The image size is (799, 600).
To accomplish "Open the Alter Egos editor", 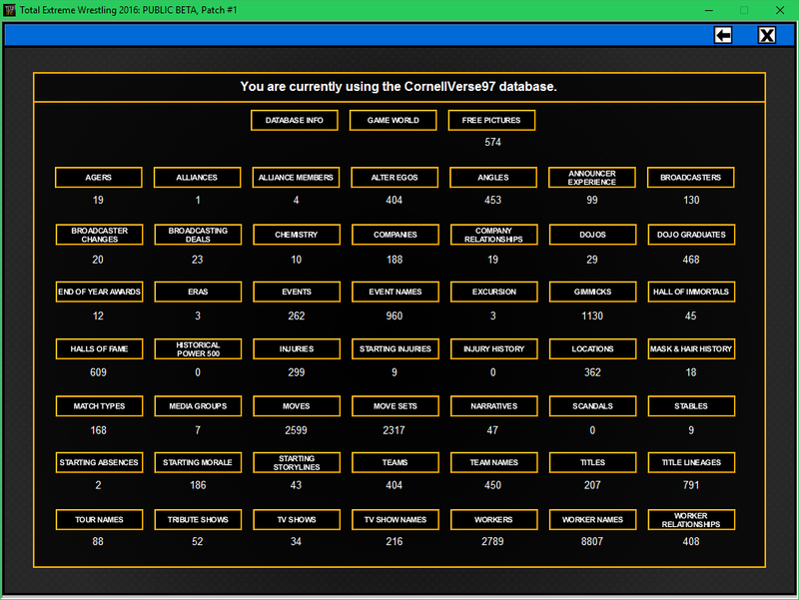I will coord(395,178).
